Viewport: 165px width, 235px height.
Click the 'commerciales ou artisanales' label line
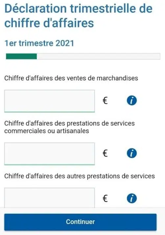pos(47,131)
